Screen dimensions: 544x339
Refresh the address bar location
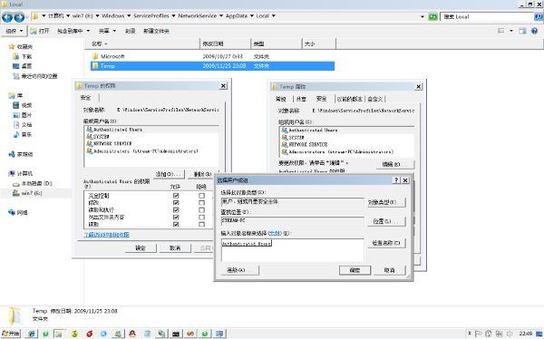pos(432,16)
